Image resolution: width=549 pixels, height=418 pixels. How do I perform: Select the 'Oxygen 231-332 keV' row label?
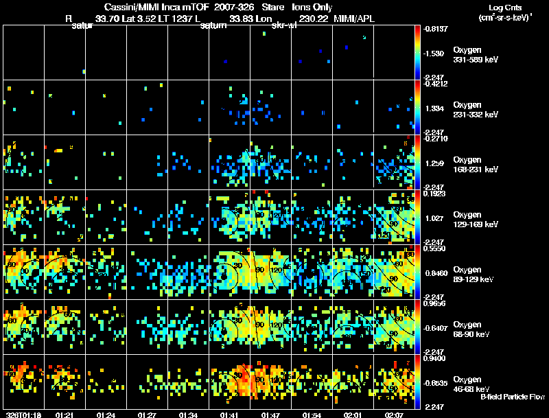476,110
